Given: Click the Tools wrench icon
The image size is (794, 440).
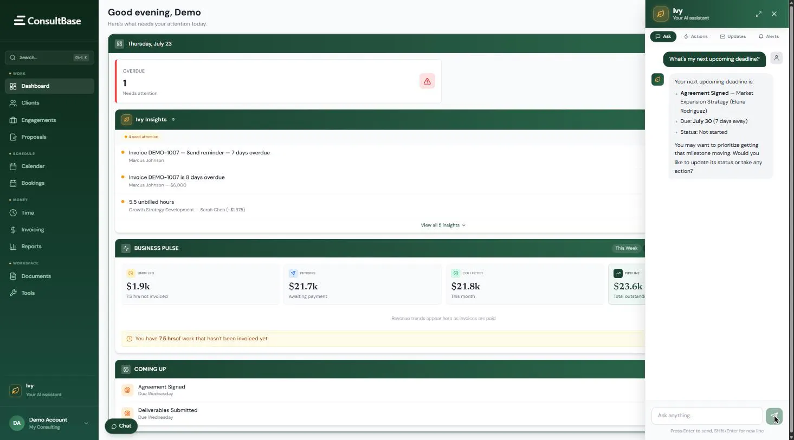Looking at the screenshot, I should tap(13, 293).
